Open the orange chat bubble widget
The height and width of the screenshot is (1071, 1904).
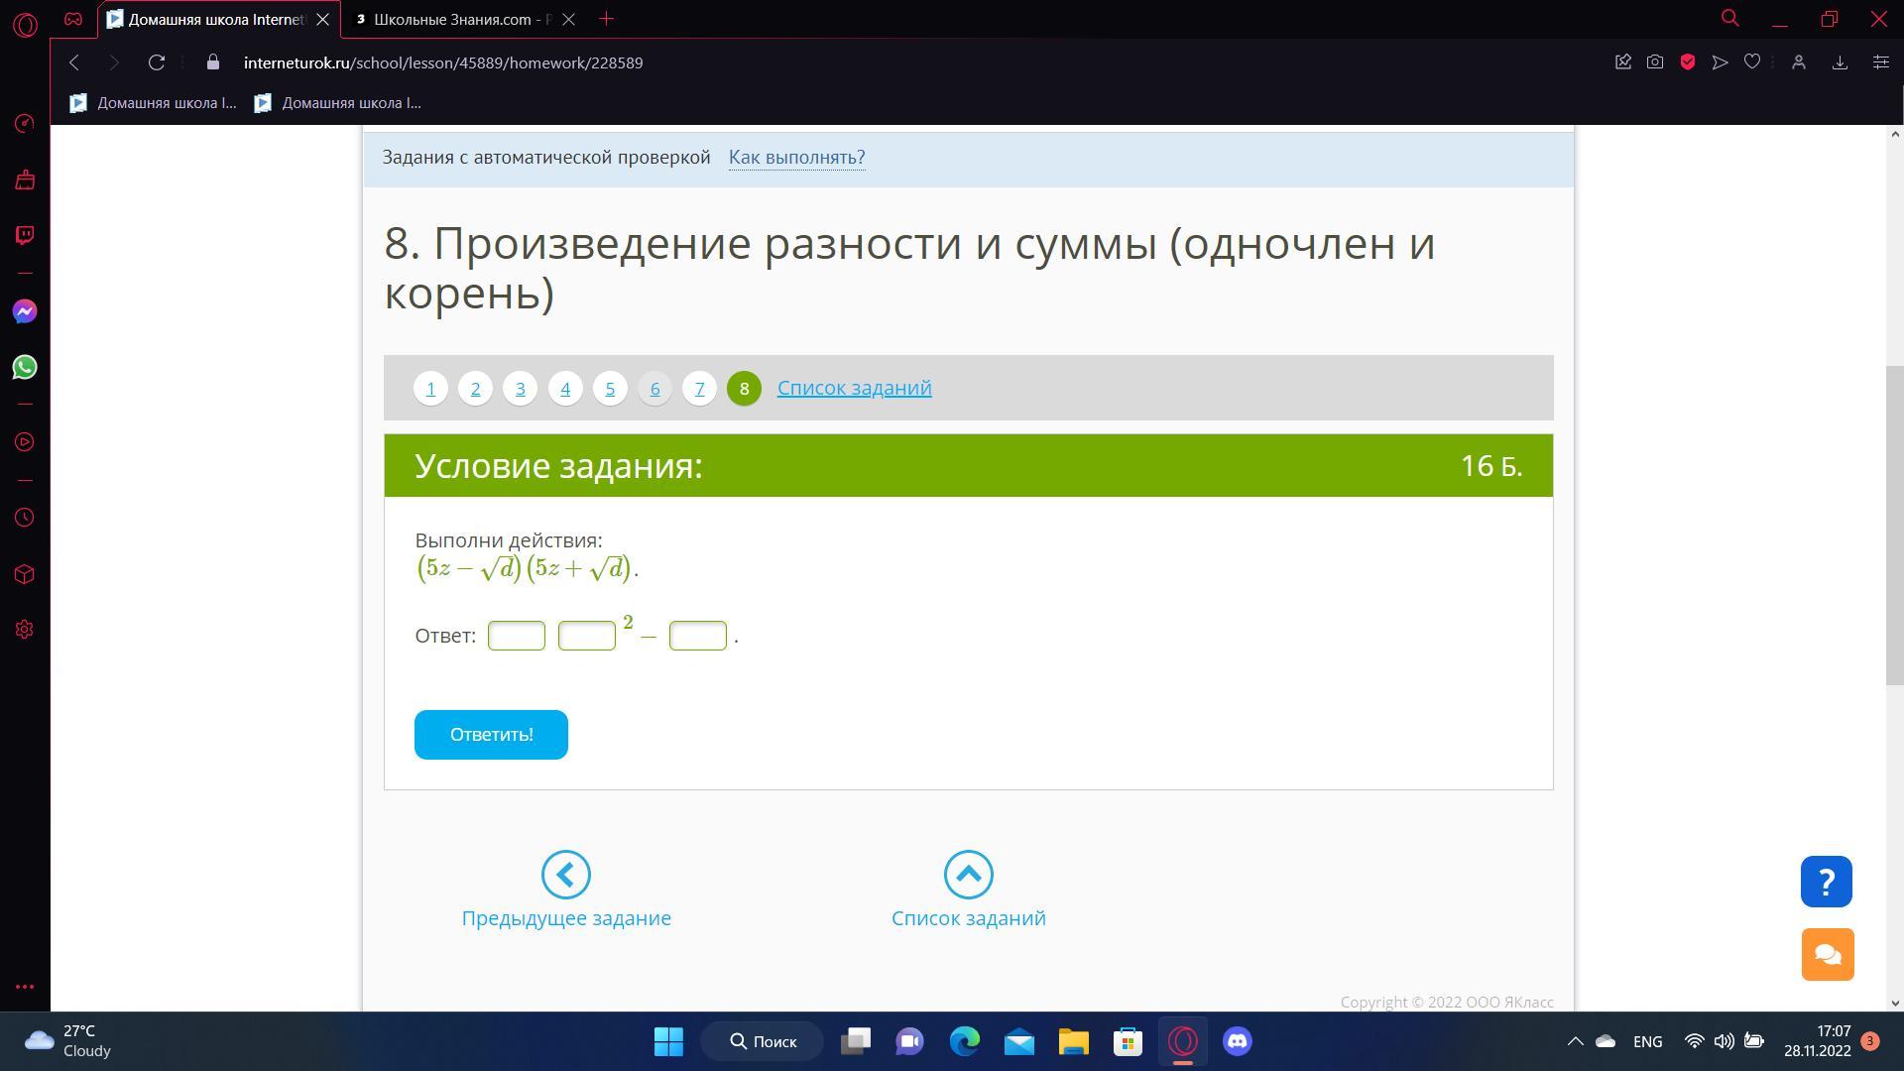click(1827, 955)
